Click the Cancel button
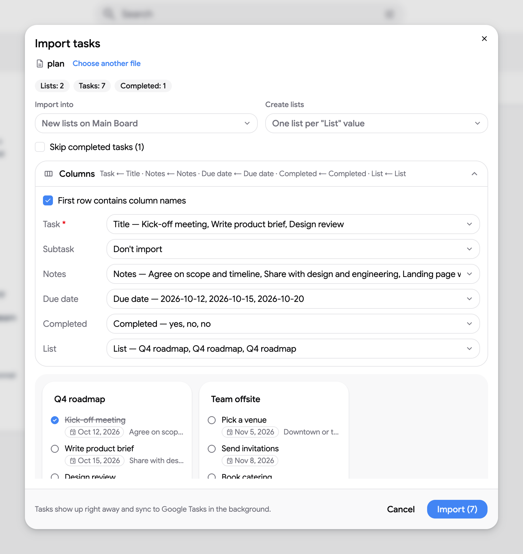The width and height of the screenshot is (523, 554). point(401,509)
